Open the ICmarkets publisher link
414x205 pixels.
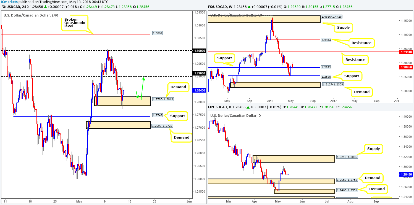[x=9, y=2]
